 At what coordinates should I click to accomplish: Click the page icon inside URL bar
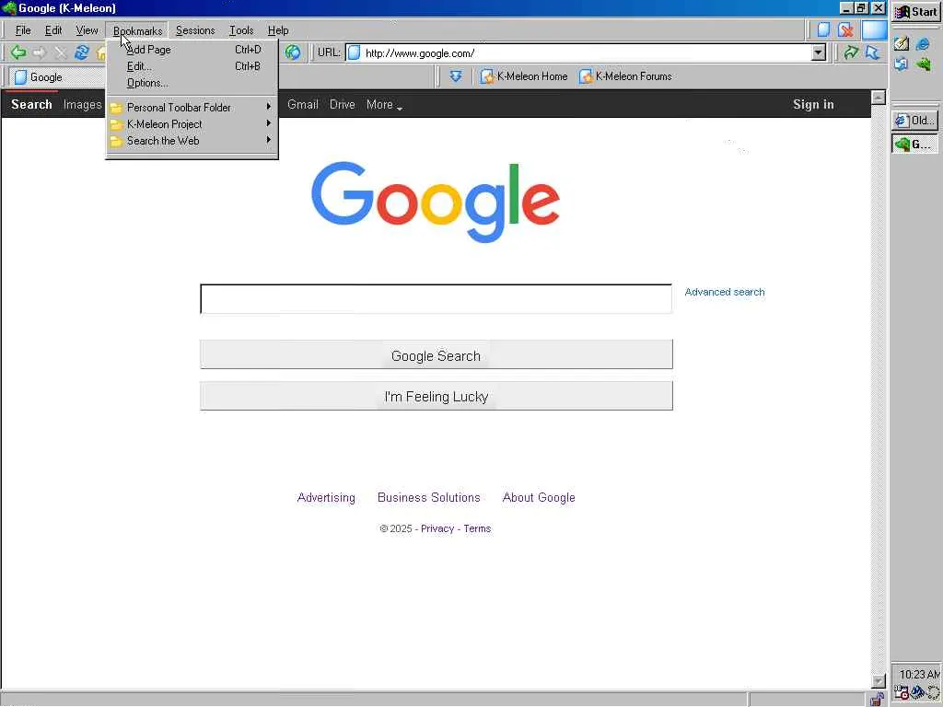pos(355,52)
